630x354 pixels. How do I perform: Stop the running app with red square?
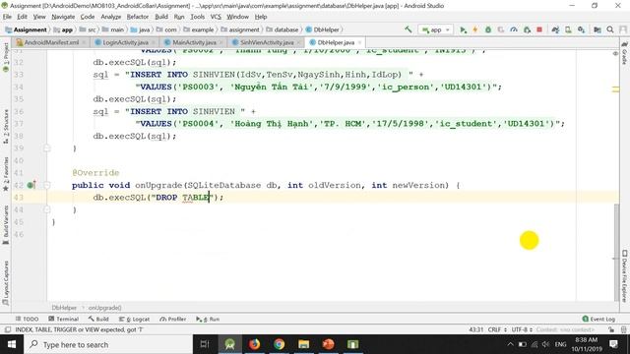point(539,29)
